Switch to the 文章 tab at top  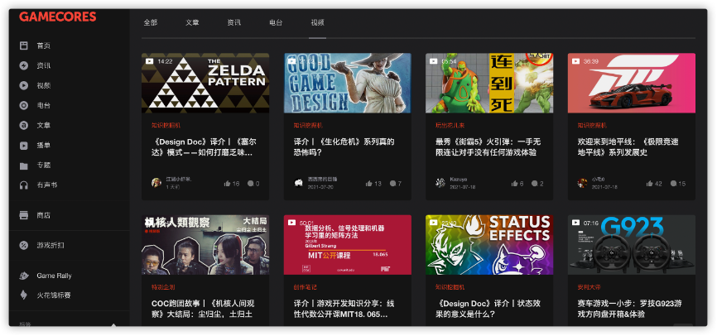193,22
